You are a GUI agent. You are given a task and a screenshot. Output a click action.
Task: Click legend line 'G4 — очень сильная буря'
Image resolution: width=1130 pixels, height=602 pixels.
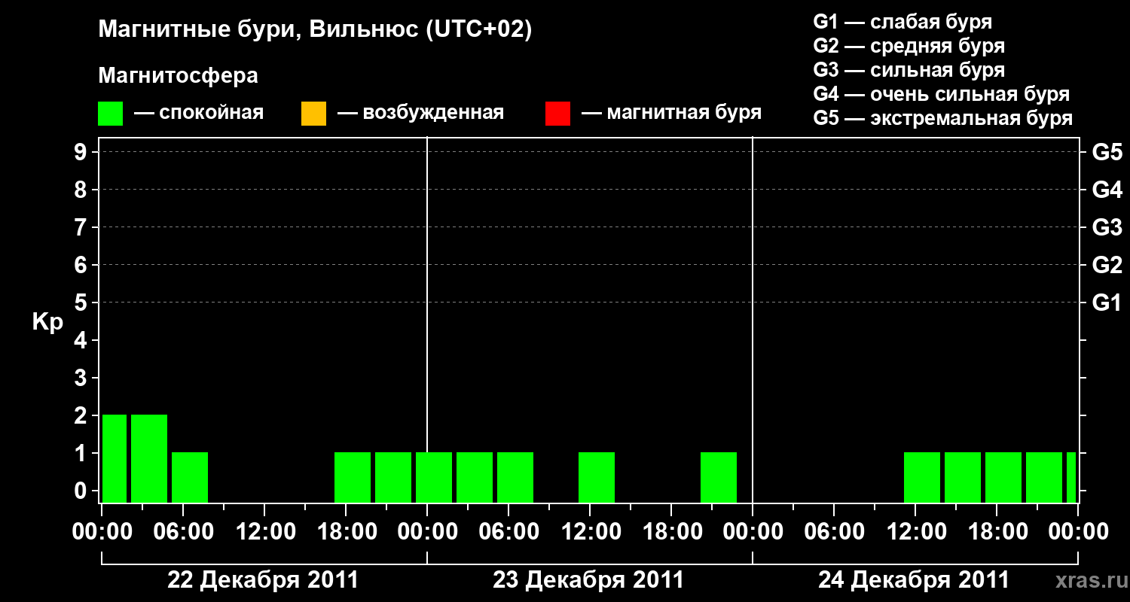(x=941, y=94)
